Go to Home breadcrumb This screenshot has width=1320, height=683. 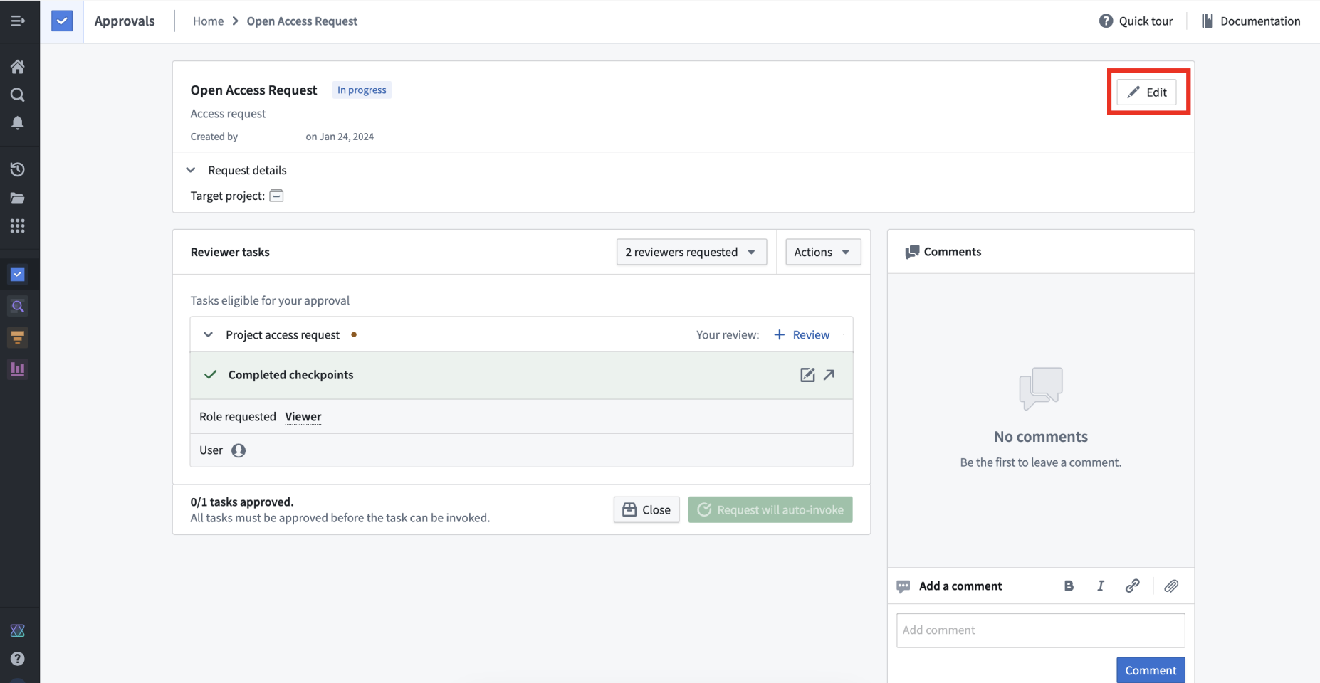208,21
